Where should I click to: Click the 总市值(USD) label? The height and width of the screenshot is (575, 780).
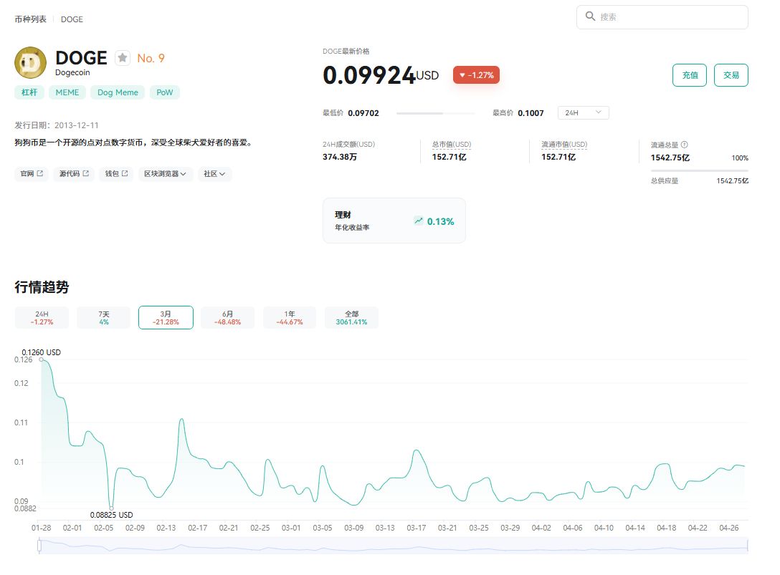451,144
